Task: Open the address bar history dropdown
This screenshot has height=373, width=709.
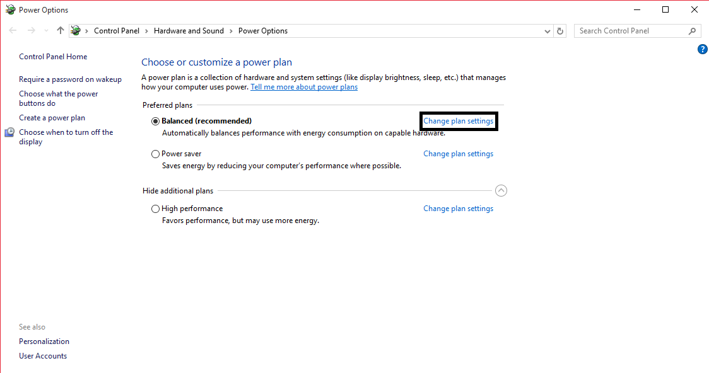Action: pos(548,31)
